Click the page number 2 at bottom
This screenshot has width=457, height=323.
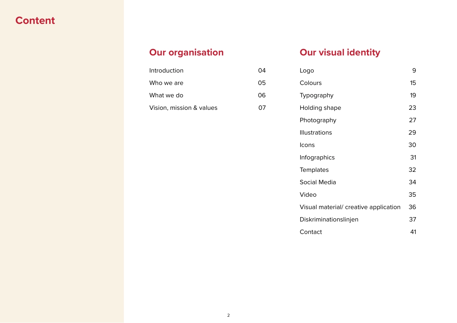click(228, 315)
